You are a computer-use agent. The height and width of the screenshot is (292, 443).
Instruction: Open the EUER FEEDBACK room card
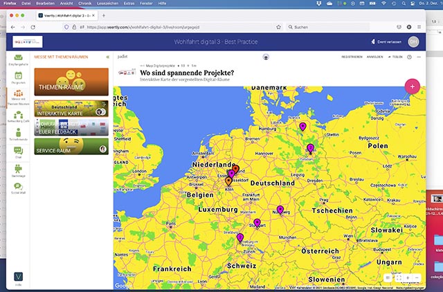[71, 127]
